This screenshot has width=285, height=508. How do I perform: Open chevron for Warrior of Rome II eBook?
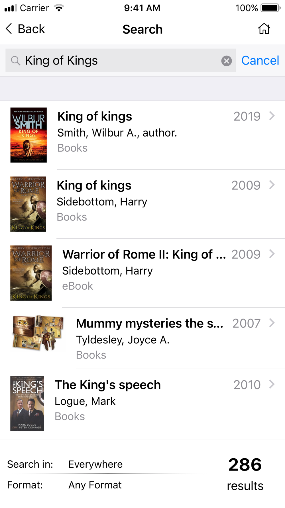(272, 253)
